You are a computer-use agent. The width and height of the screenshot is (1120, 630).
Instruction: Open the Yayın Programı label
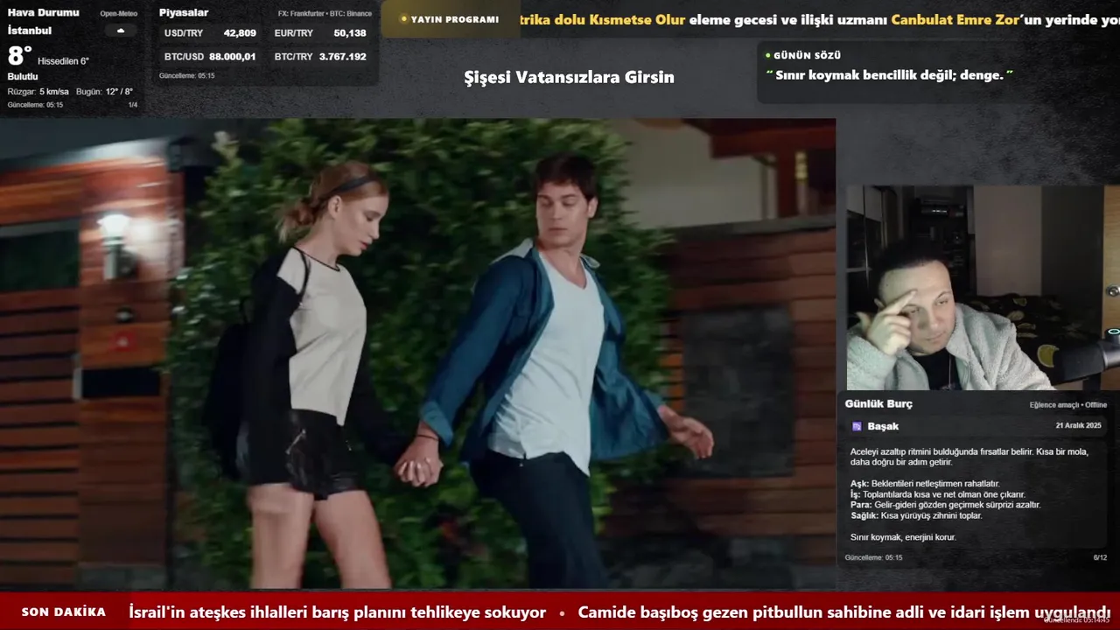pyautogui.click(x=454, y=19)
